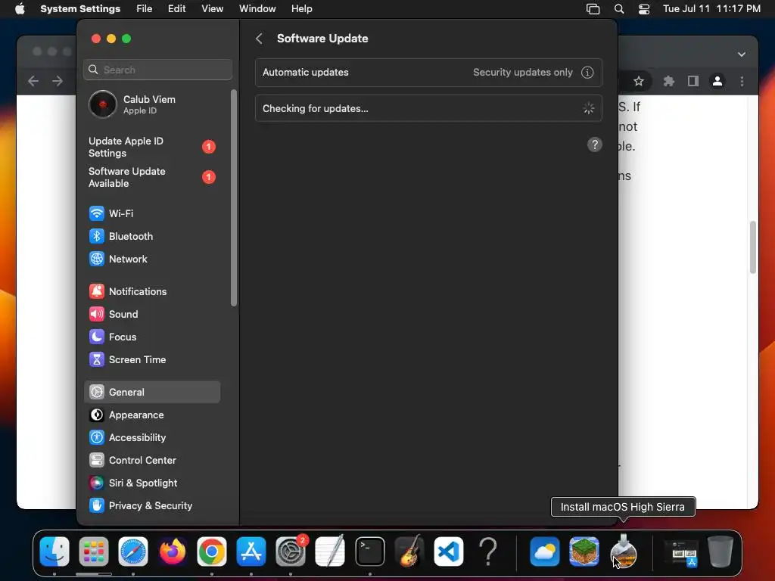Open Control Center in menu bar

pyautogui.click(x=644, y=9)
